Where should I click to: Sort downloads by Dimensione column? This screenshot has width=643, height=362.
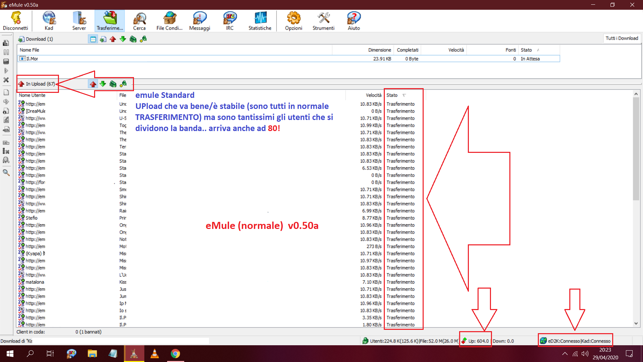tap(363, 50)
